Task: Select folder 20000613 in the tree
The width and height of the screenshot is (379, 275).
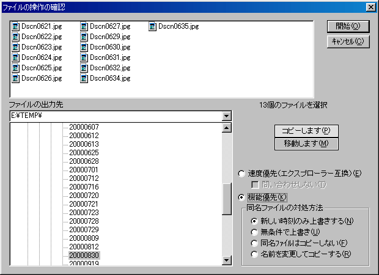Action: (x=84, y=144)
